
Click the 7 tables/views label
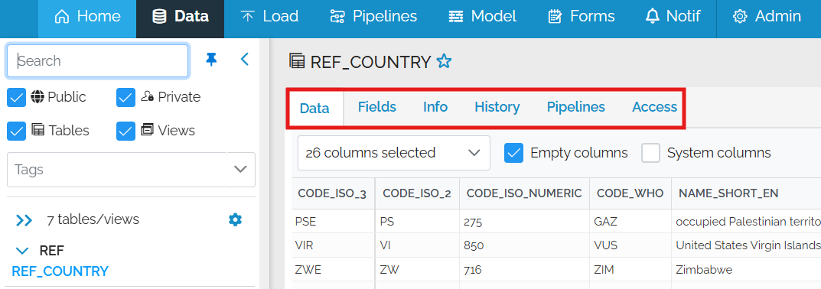[93, 219]
